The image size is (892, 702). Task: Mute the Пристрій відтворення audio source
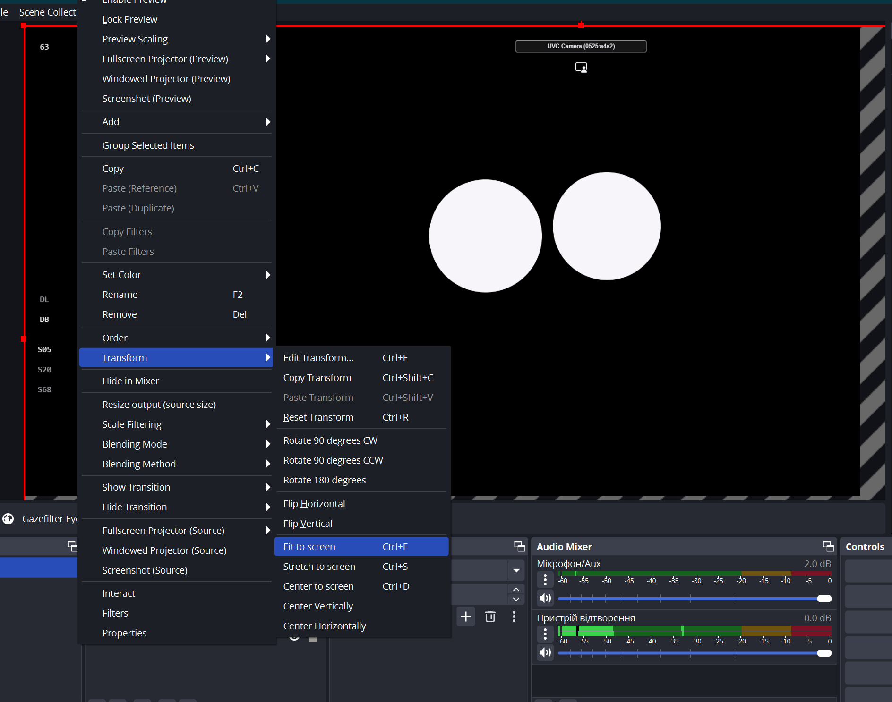(544, 652)
